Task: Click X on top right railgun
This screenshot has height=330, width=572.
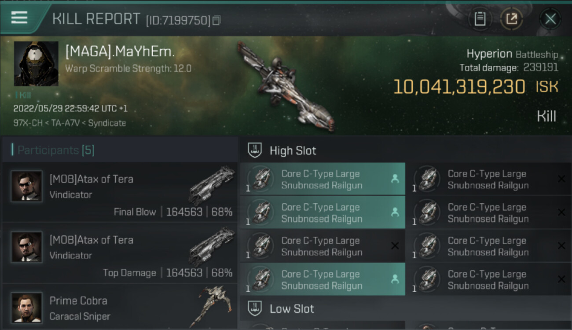Action: [x=561, y=179]
